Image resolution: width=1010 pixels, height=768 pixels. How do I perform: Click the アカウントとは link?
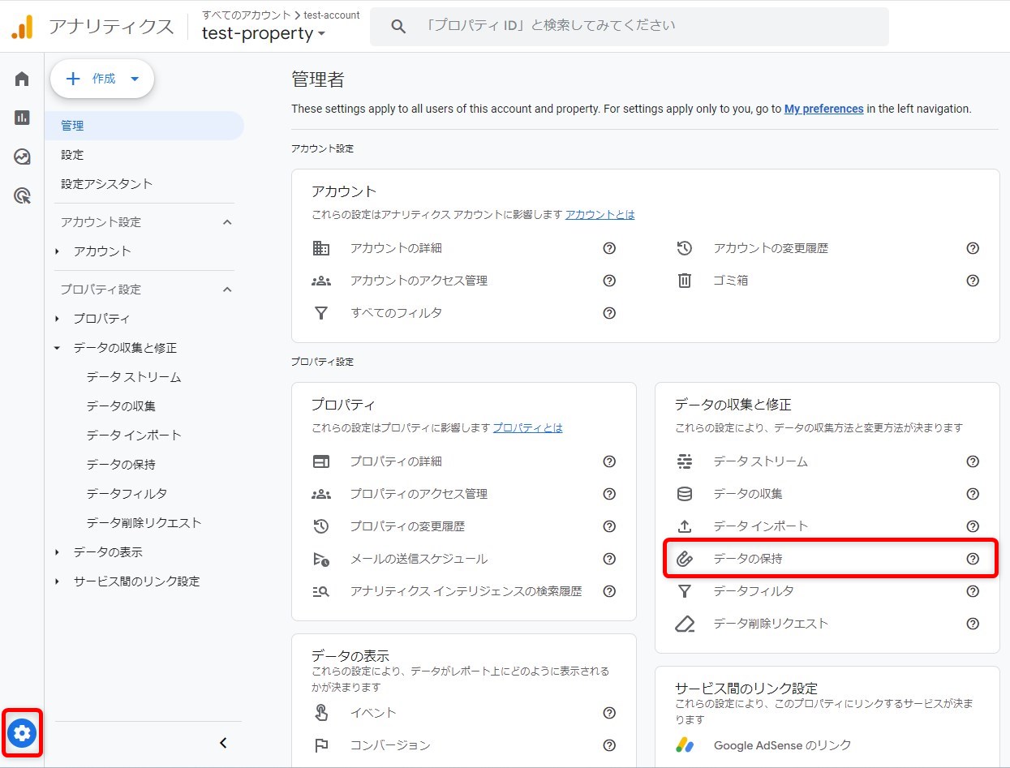tap(600, 215)
